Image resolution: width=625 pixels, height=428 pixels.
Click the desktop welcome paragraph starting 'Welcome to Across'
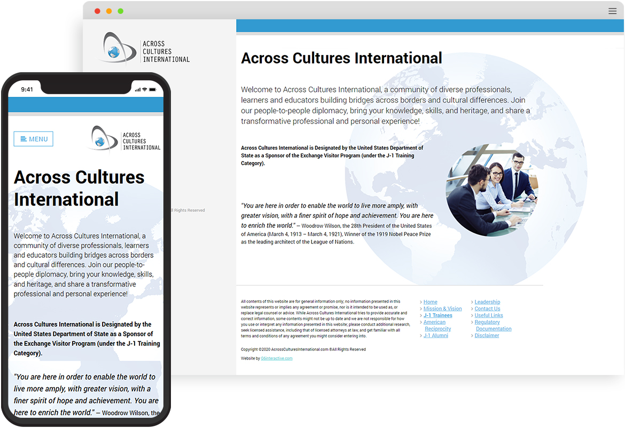click(386, 105)
